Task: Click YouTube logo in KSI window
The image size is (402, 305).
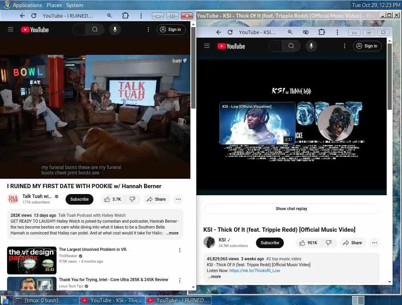Action: pyautogui.click(x=231, y=46)
